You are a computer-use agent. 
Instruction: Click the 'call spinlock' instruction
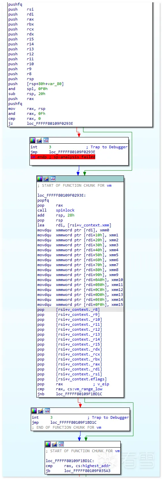pyautogui.click(x=56, y=210)
